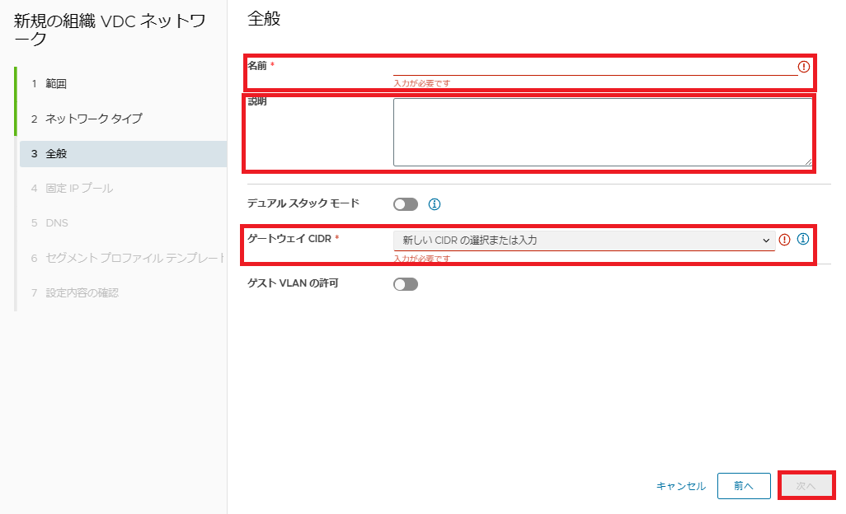Click the ゲートウェイ CIDR info icon

coord(803,240)
